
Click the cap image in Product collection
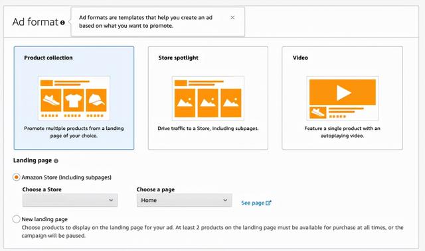(x=96, y=100)
